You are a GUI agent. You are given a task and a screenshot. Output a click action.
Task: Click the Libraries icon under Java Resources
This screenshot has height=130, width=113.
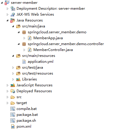(18, 79)
